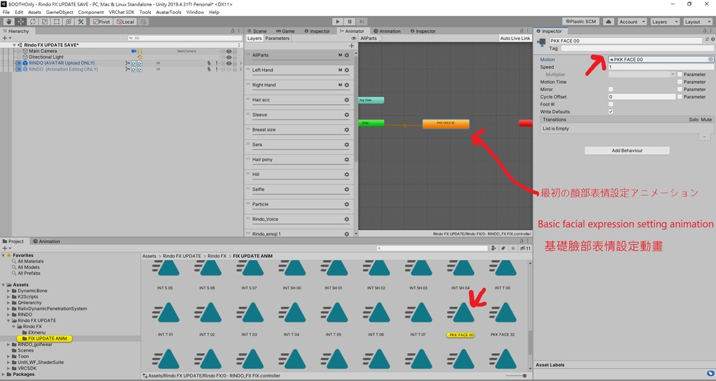Viewport: 716px width, 381px height.
Task: Enable the Mirror checkbox
Action: pyautogui.click(x=611, y=89)
